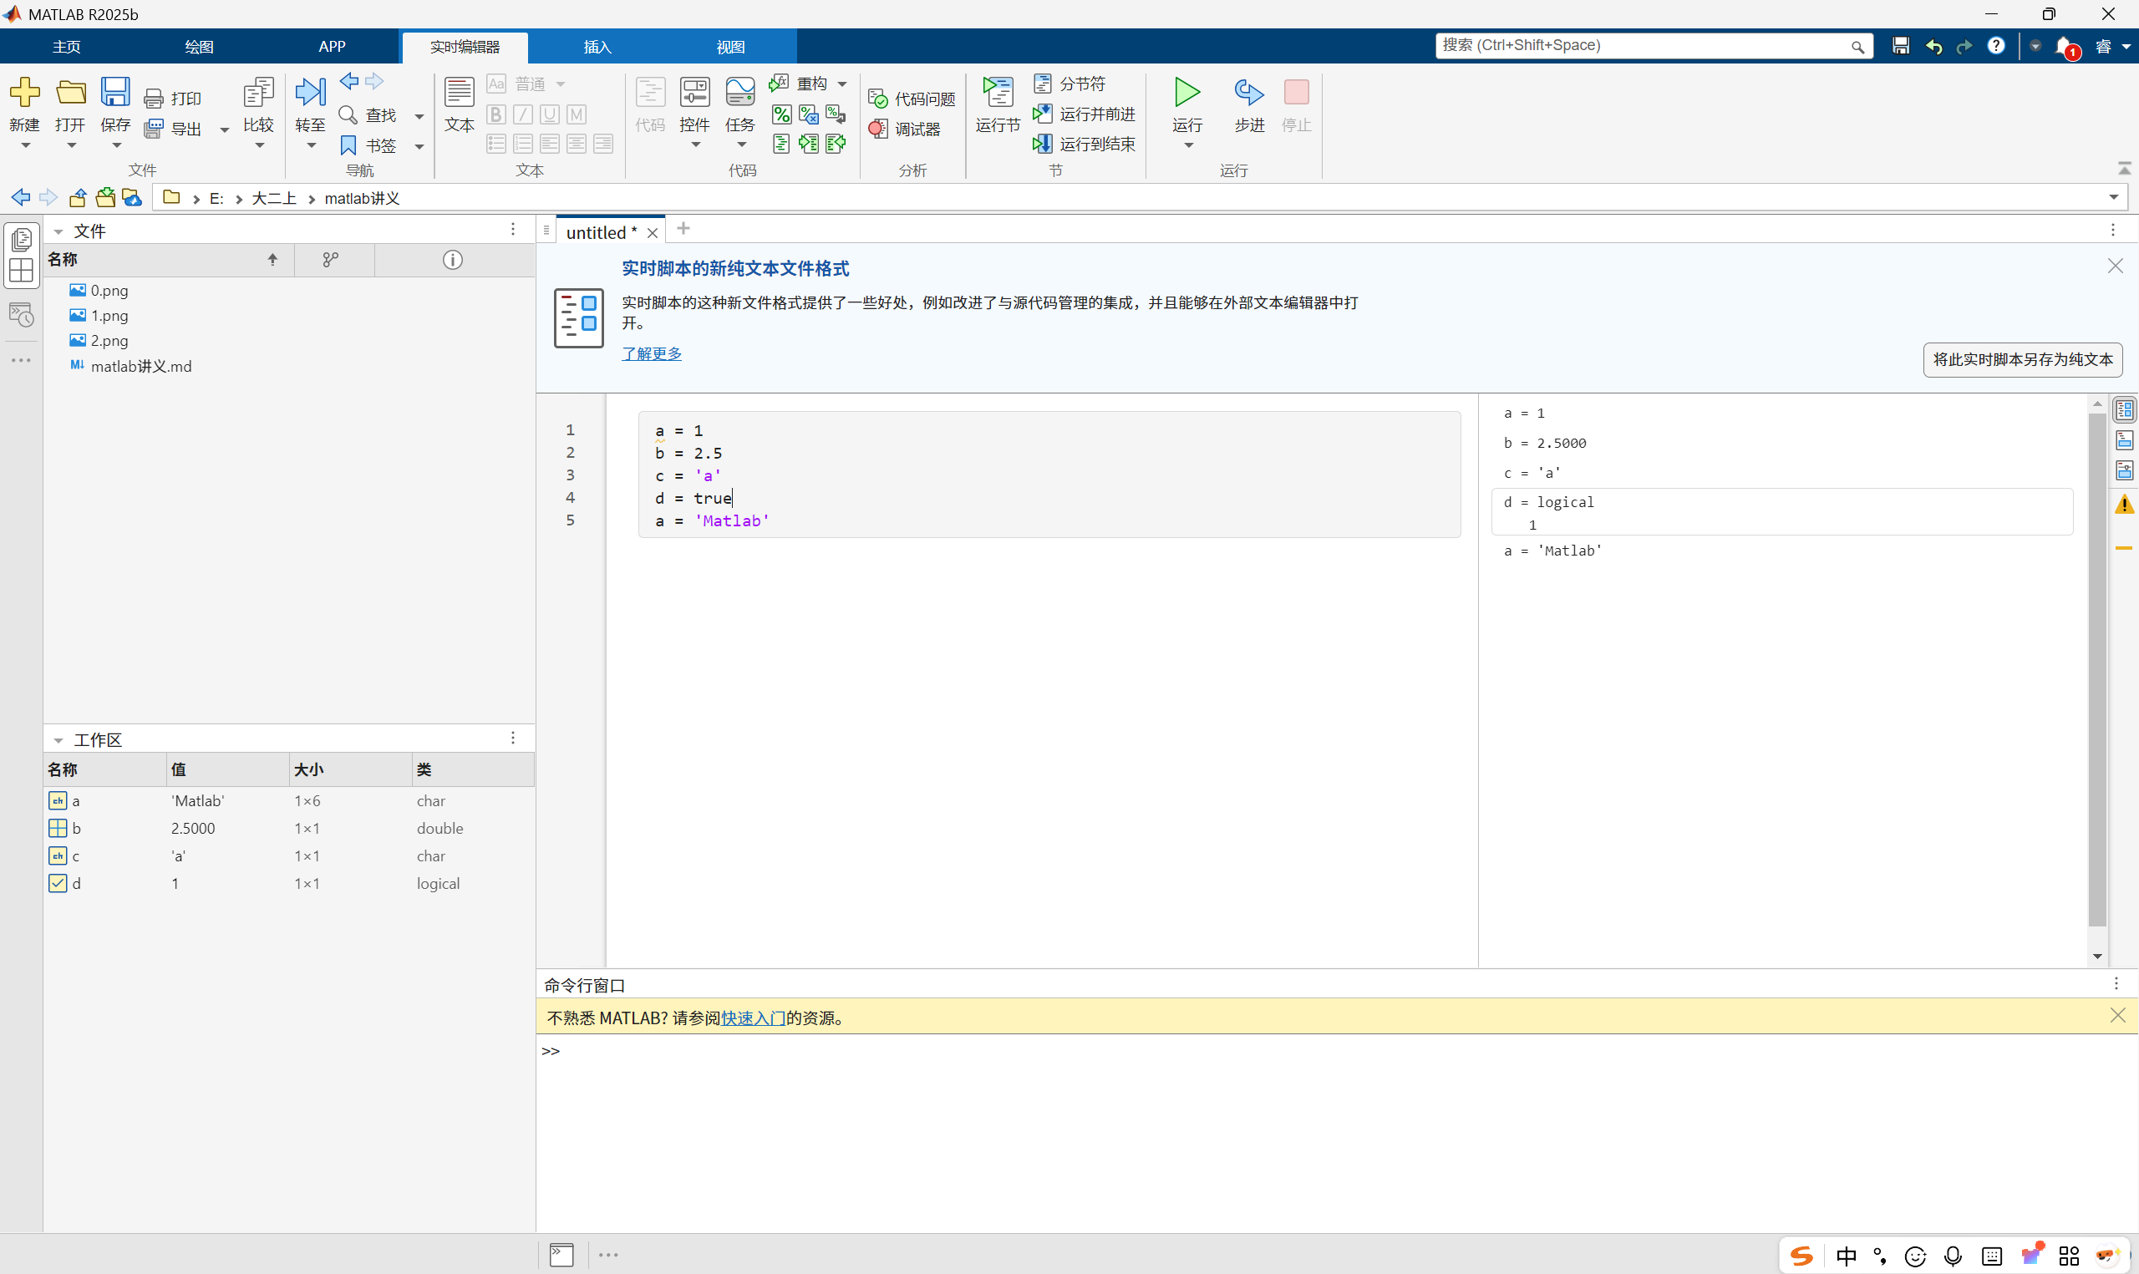Click the Run Section icon
The height and width of the screenshot is (1274, 2139).
click(998, 93)
